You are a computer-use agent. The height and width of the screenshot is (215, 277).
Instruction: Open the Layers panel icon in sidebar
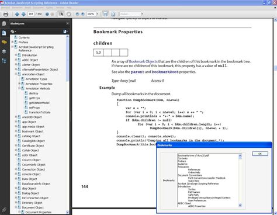pos(4,51)
